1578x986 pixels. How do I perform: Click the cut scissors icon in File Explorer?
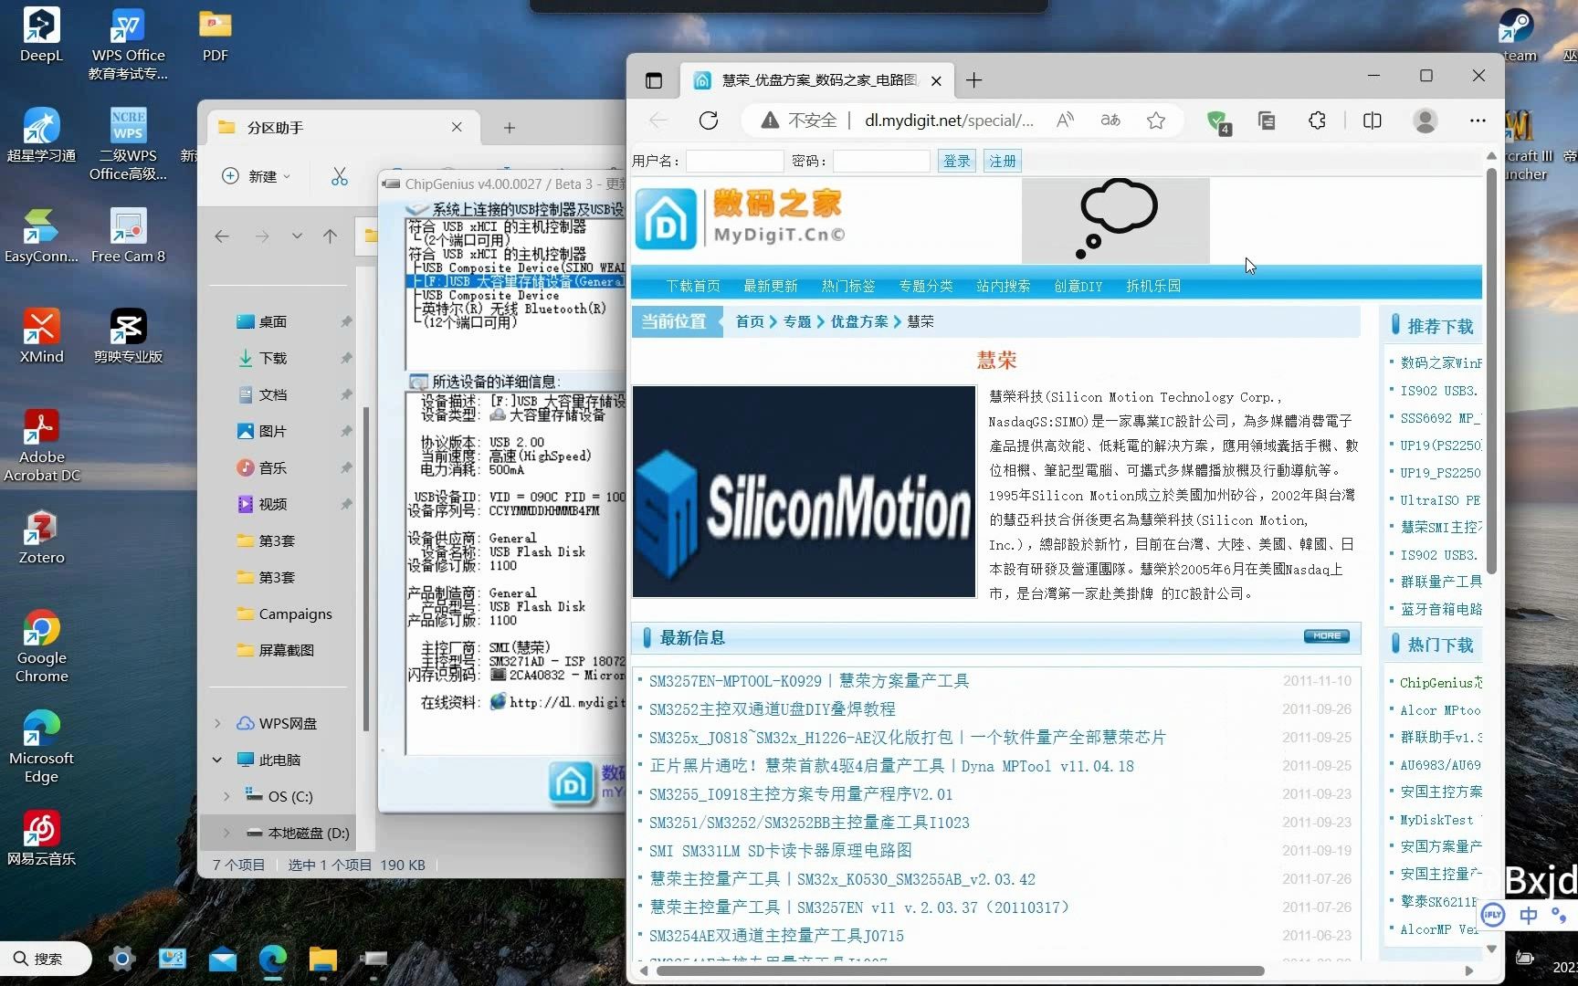340,176
